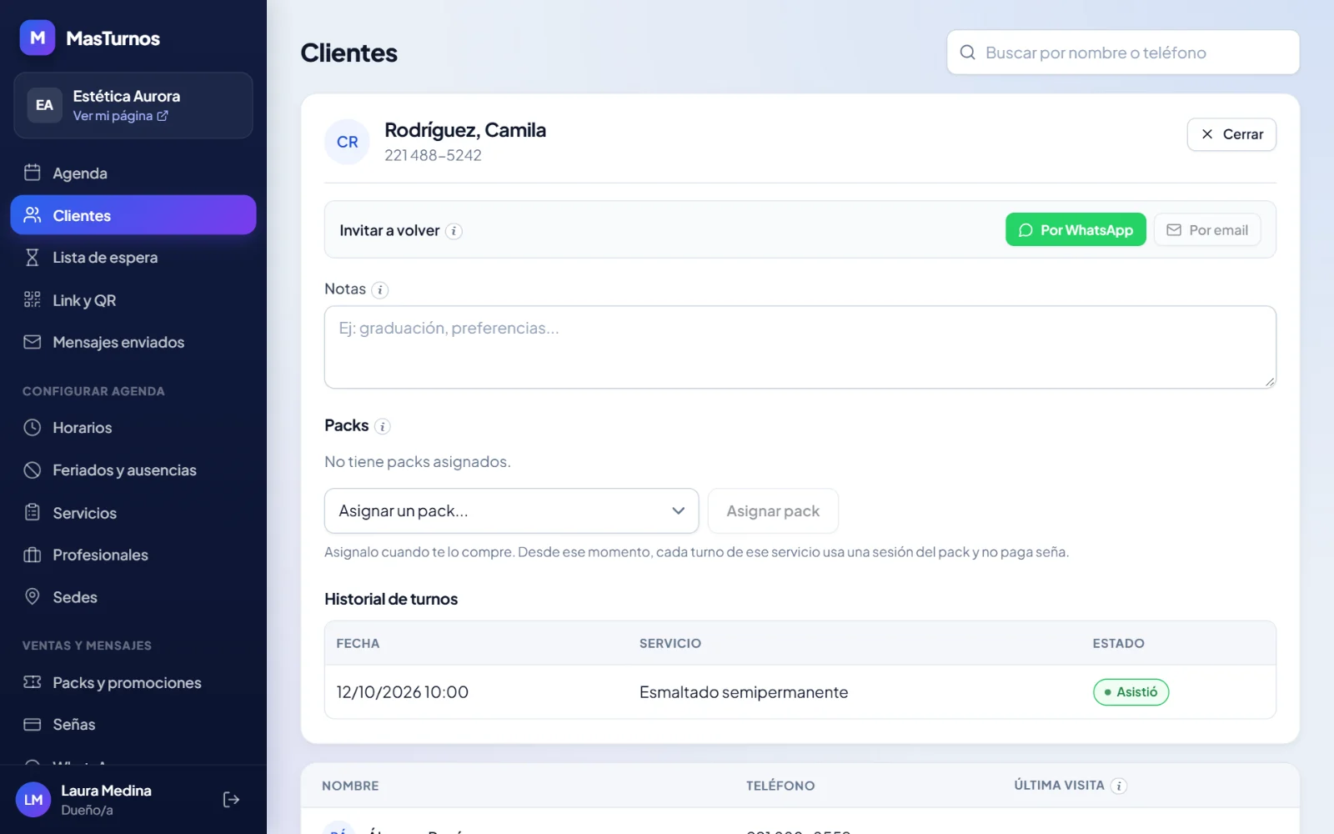The height and width of the screenshot is (834, 1334).
Task: Click the info icon by Última visita column
Action: point(1119,786)
